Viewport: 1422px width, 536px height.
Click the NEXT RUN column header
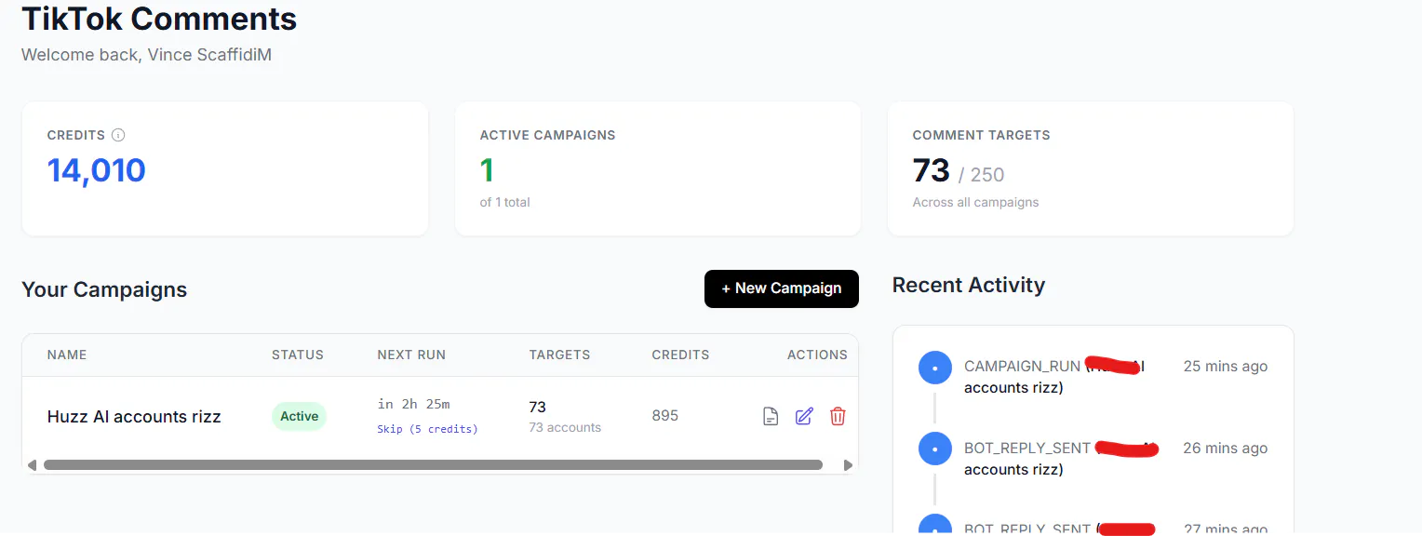click(x=411, y=355)
